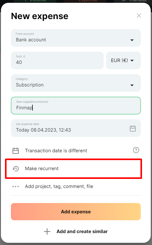Open the EUR currency dropdown
Screen dimensions: 152x245
[123, 60]
